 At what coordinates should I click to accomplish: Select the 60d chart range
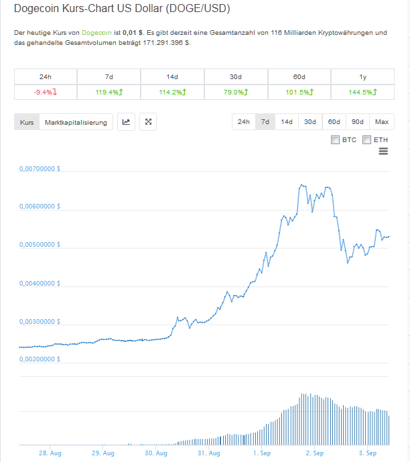[334, 121]
